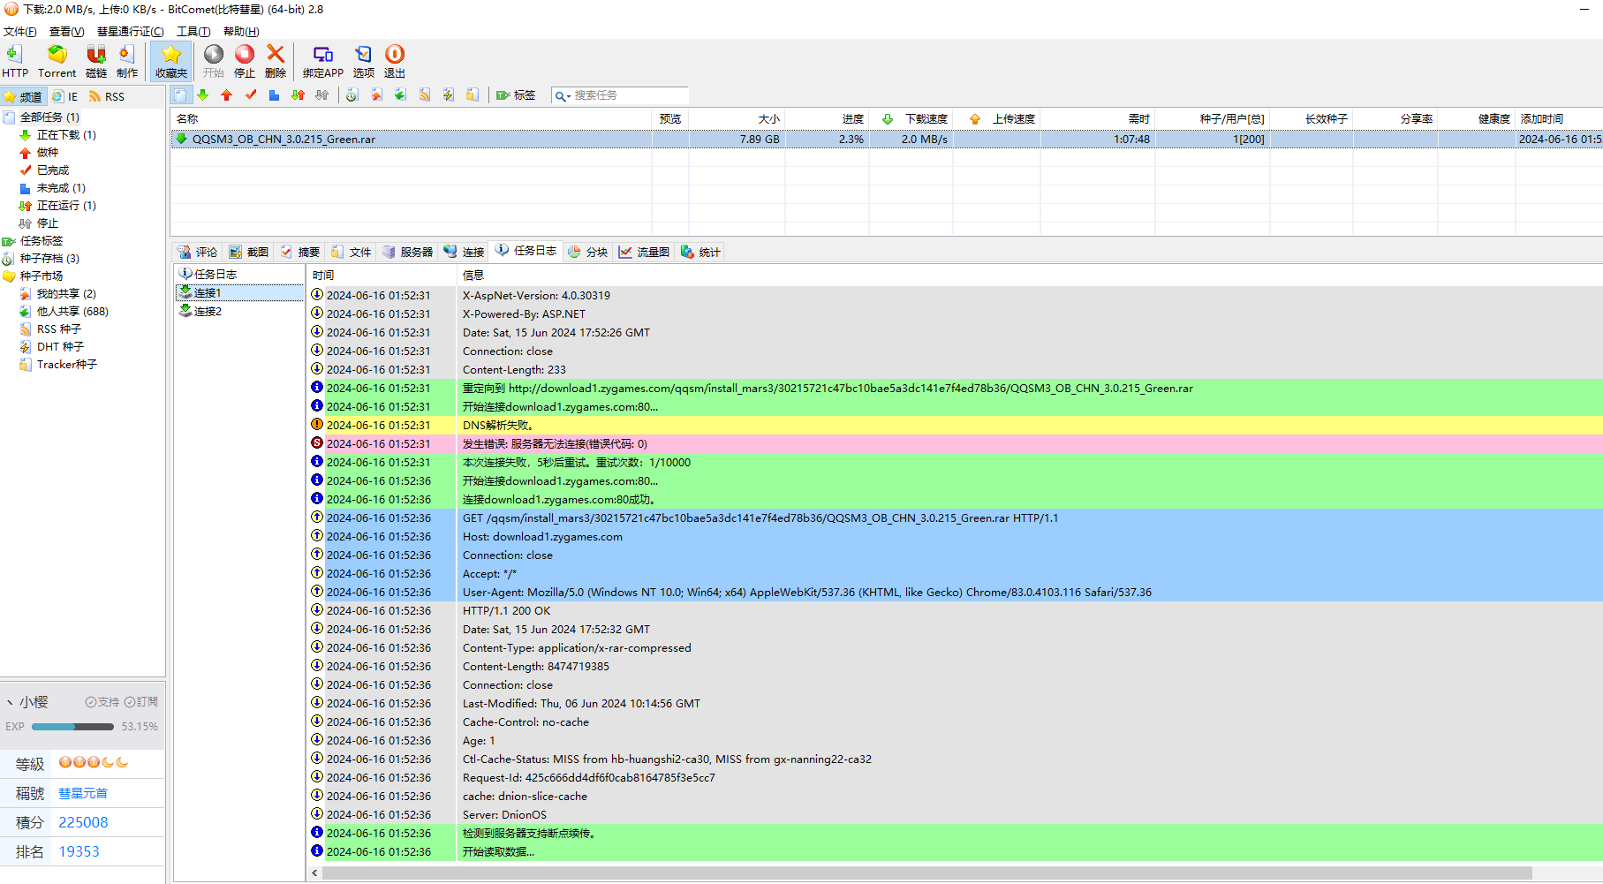
Task: Click the blue incomplete tasks filter icon
Action: click(x=275, y=94)
